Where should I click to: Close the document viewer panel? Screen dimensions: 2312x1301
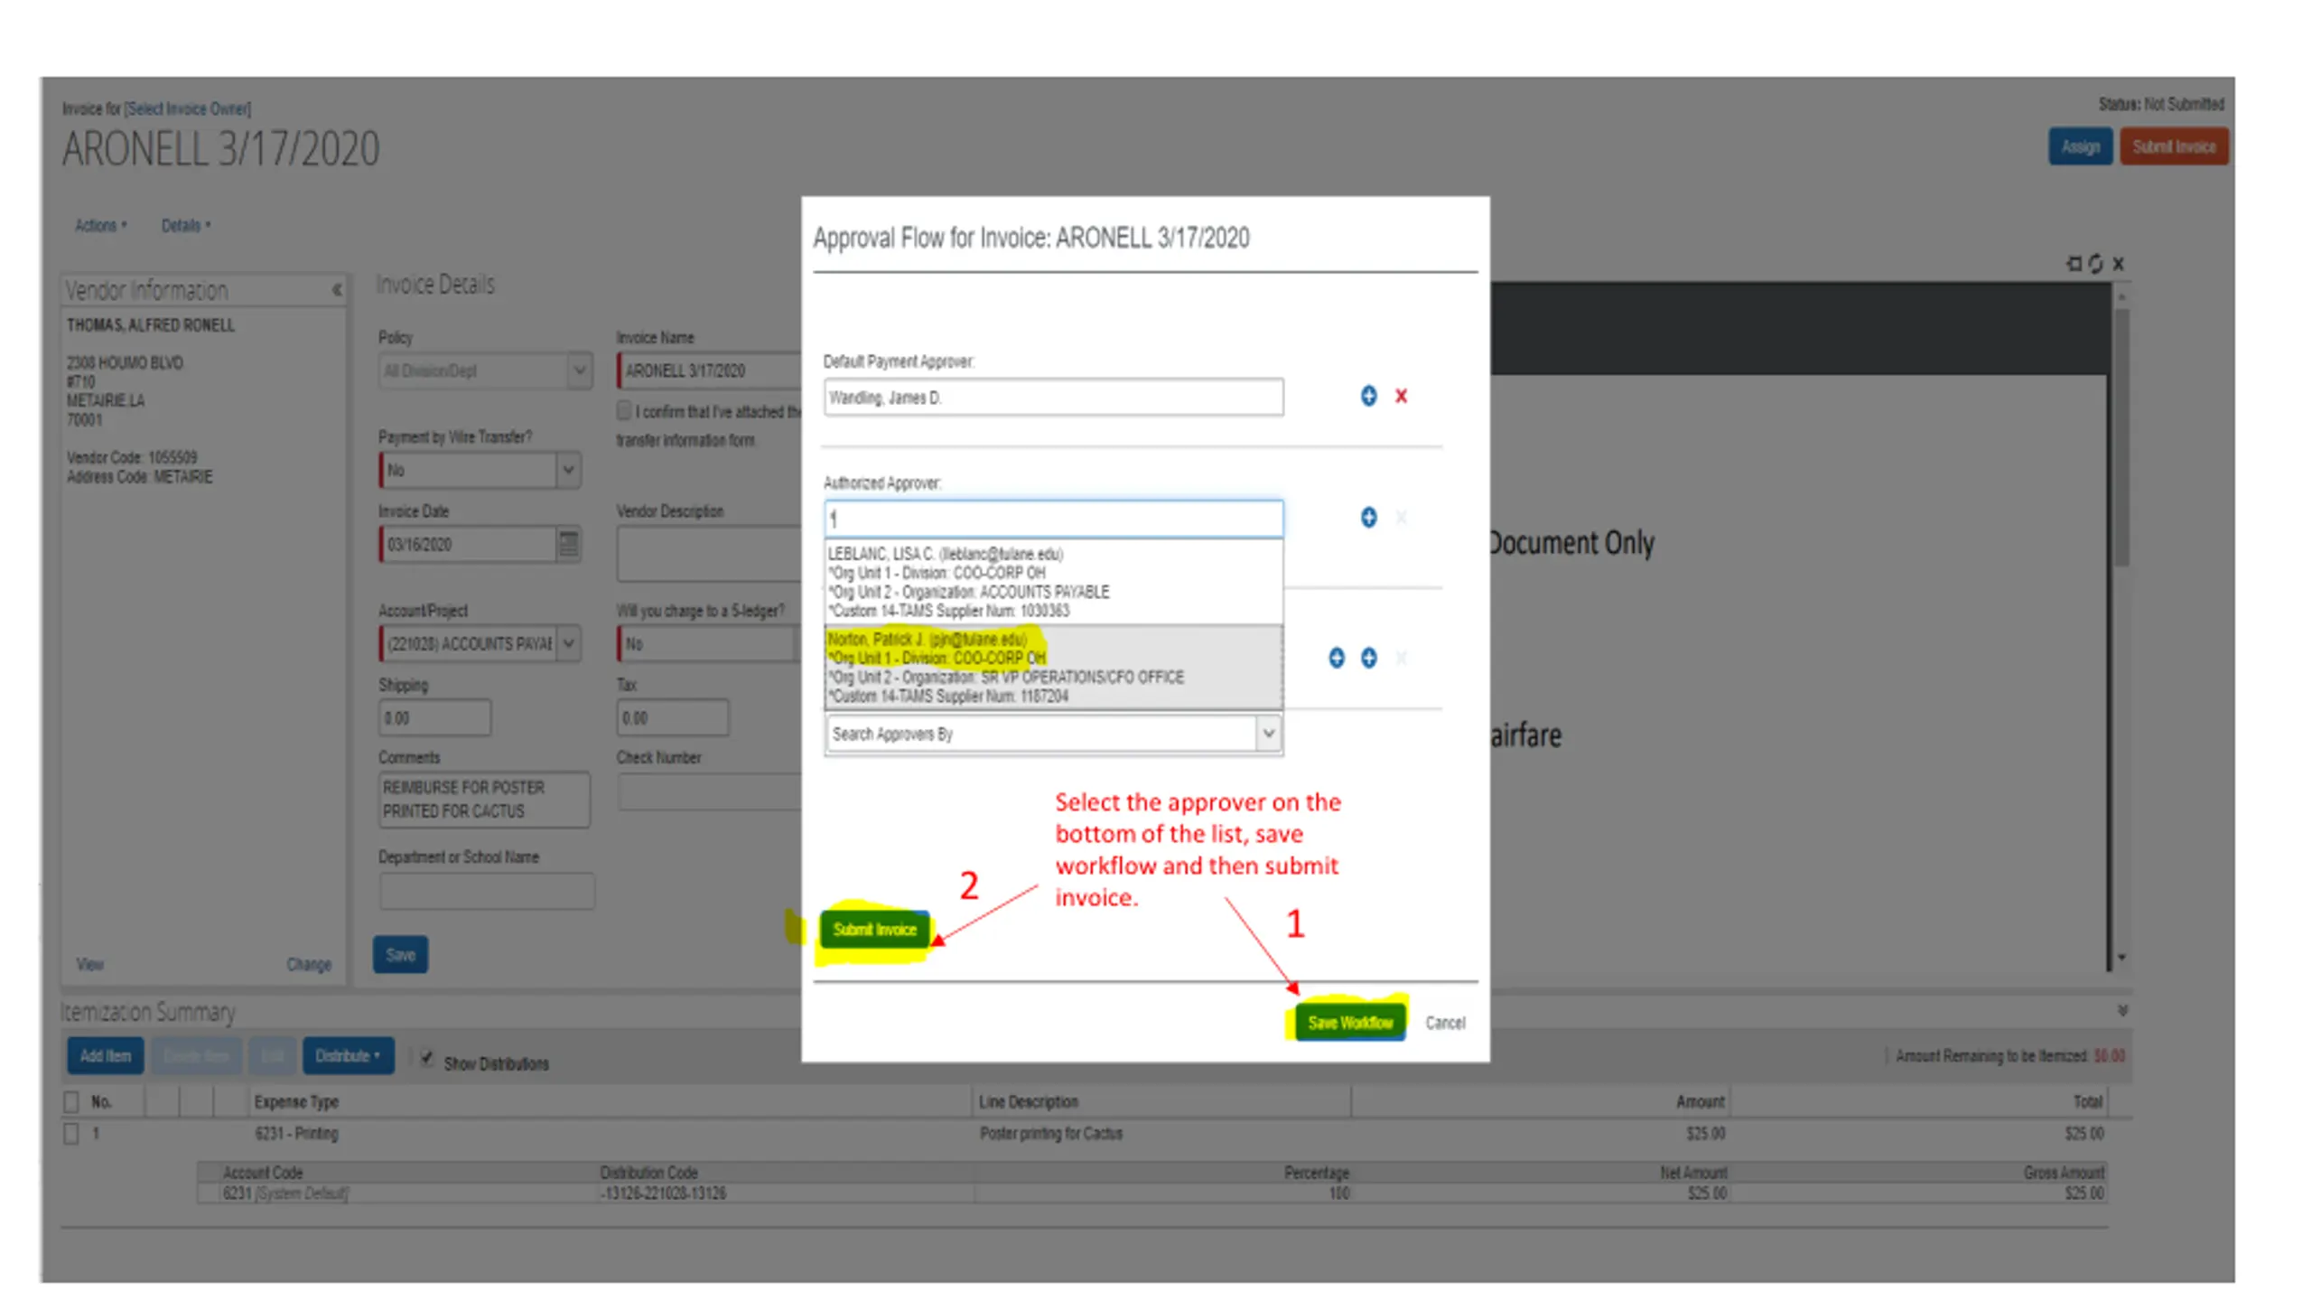(x=2118, y=264)
